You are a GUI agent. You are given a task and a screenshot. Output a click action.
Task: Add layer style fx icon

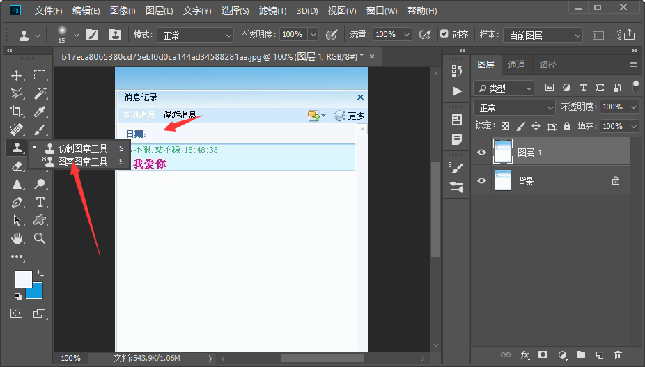(x=525, y=354)
